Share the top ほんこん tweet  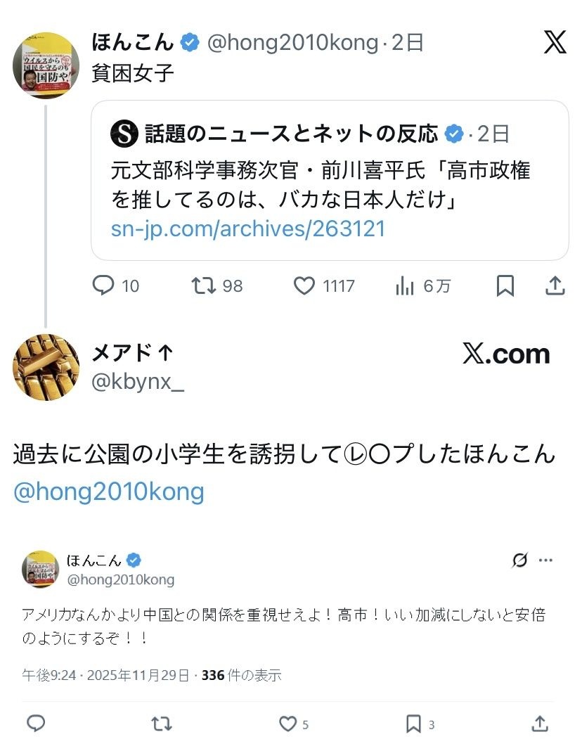555,285
